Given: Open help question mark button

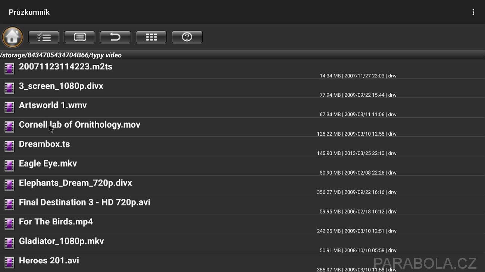Looking at the screenshot, I should [x=187, y=37].
